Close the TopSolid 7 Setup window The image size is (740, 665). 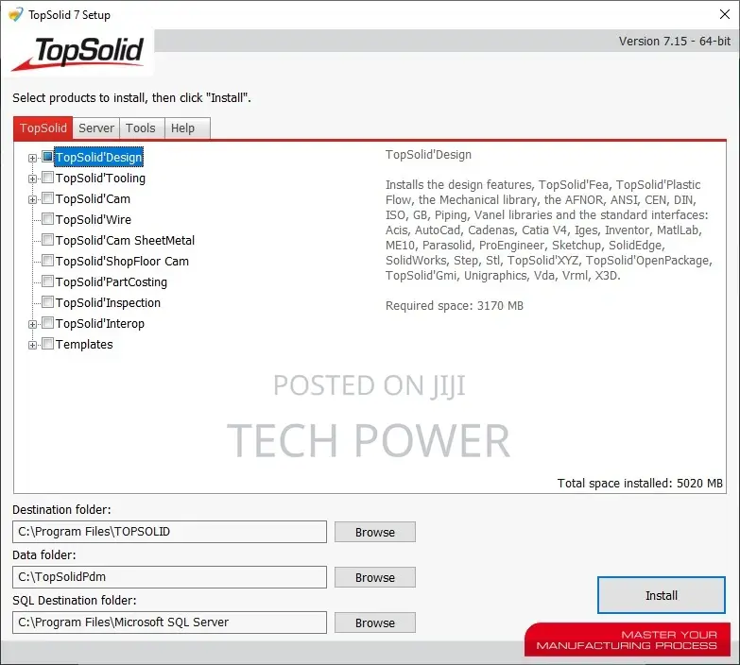pos(725,14)
